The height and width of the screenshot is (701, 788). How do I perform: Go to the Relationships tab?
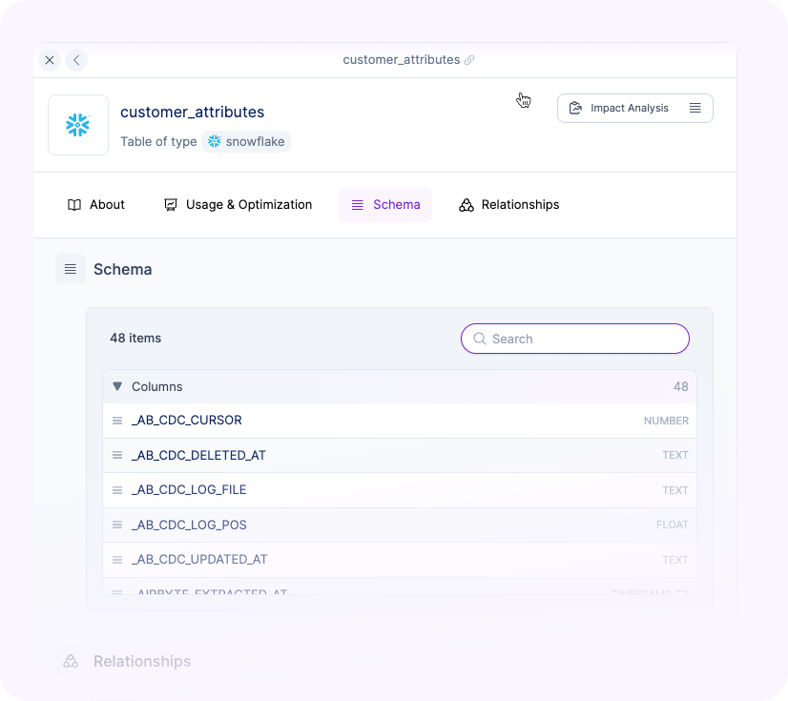pos(509,205)
